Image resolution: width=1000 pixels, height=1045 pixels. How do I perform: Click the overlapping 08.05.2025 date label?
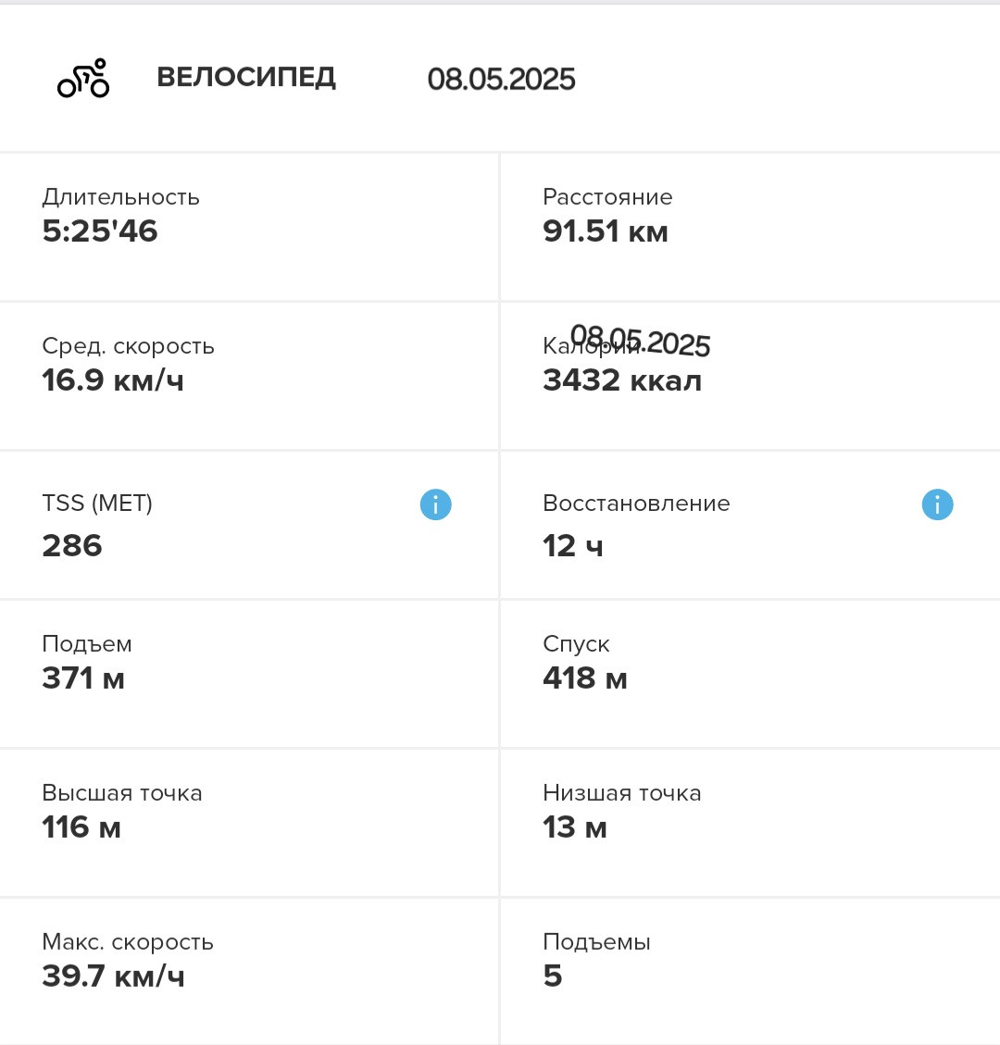(x=640, y=341)
